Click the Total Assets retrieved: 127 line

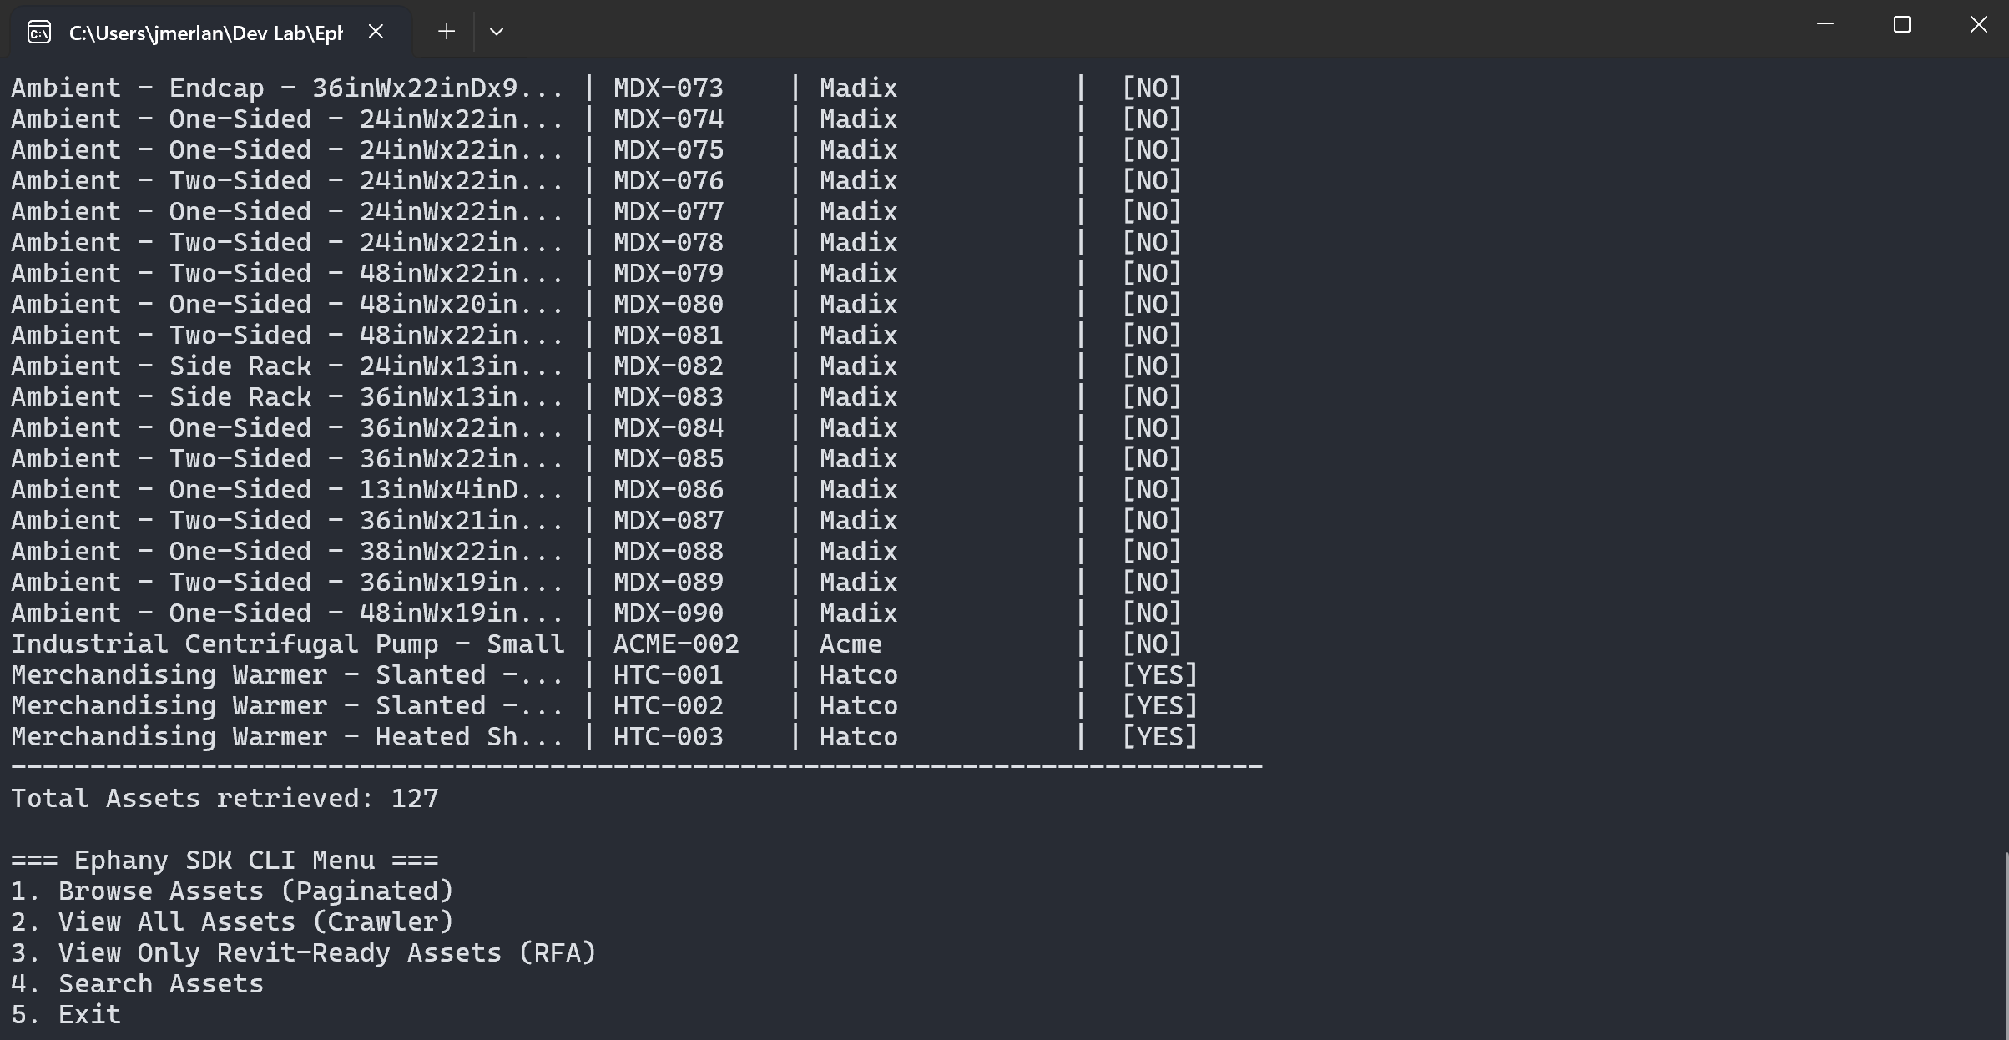(x=225, y=798)
